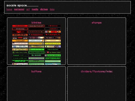Click the 'BRITISH FOOD' blinkie
The height and width of the screenshot is (101, 135).
20,49
